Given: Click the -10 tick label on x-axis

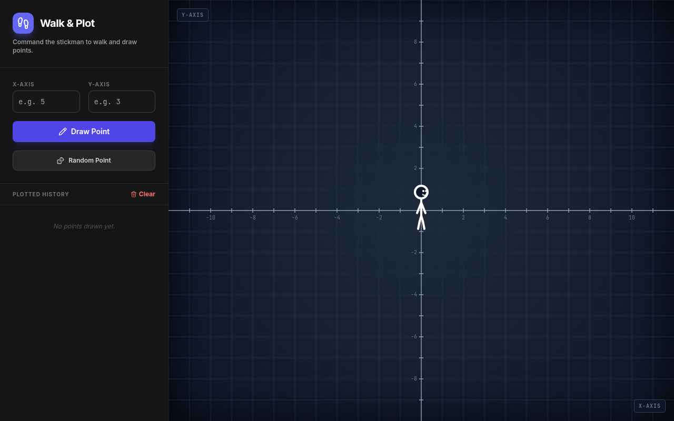Looking at the screenshot, I should (211, 217).
